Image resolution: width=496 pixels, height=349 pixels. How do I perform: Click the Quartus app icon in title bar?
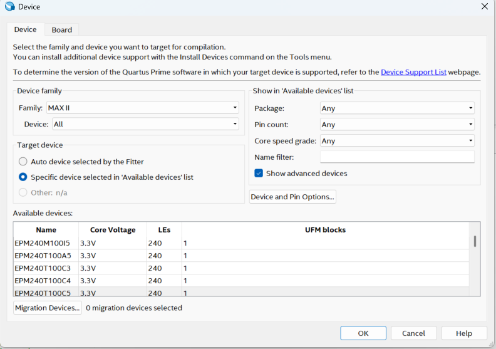[x=9, y=7]
